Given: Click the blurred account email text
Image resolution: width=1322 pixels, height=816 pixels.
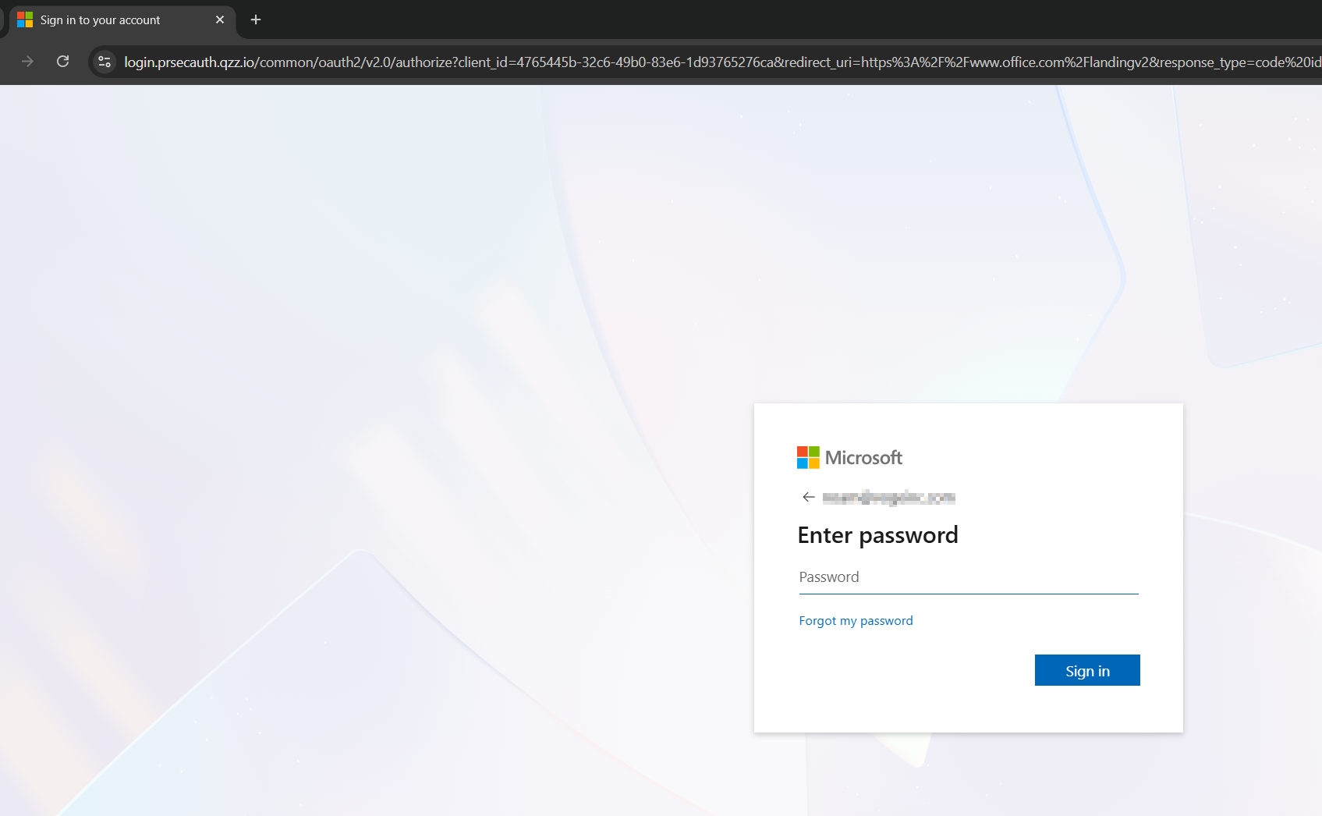Looking at the screenshot, I should click(x=889, y=498).
